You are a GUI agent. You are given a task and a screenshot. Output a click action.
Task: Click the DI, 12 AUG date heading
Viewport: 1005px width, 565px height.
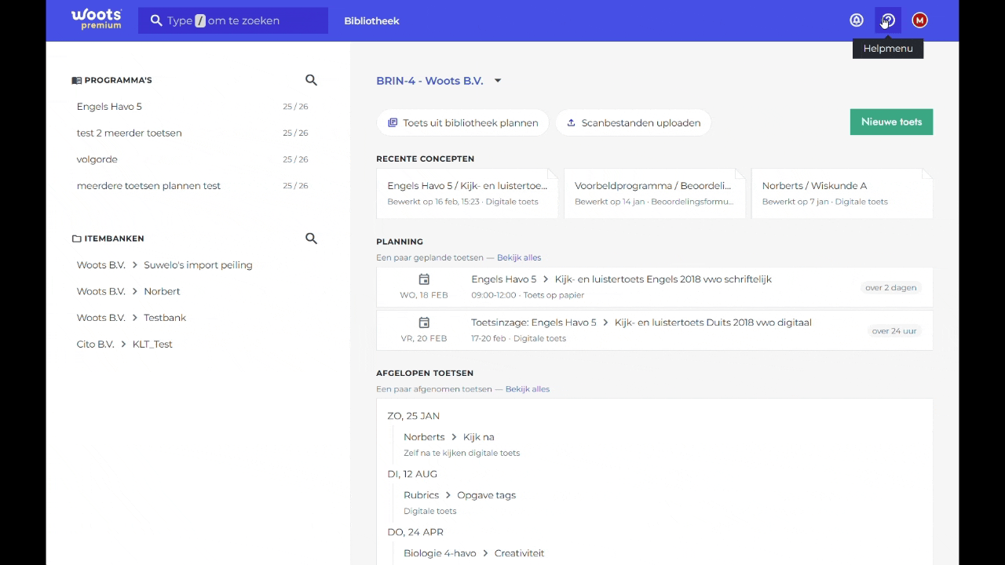412,474
